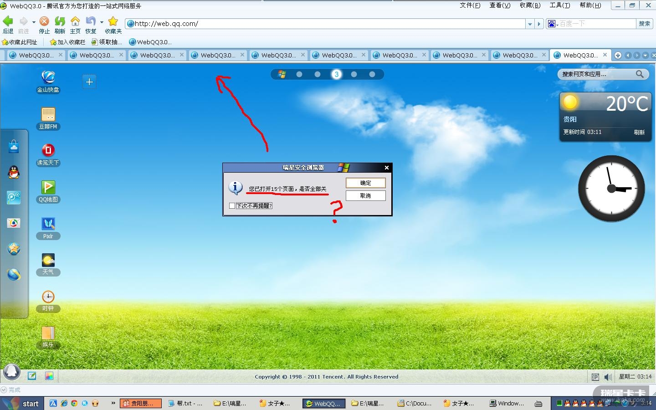Open the 领取抽... bookmark

(x=107, y=42)
